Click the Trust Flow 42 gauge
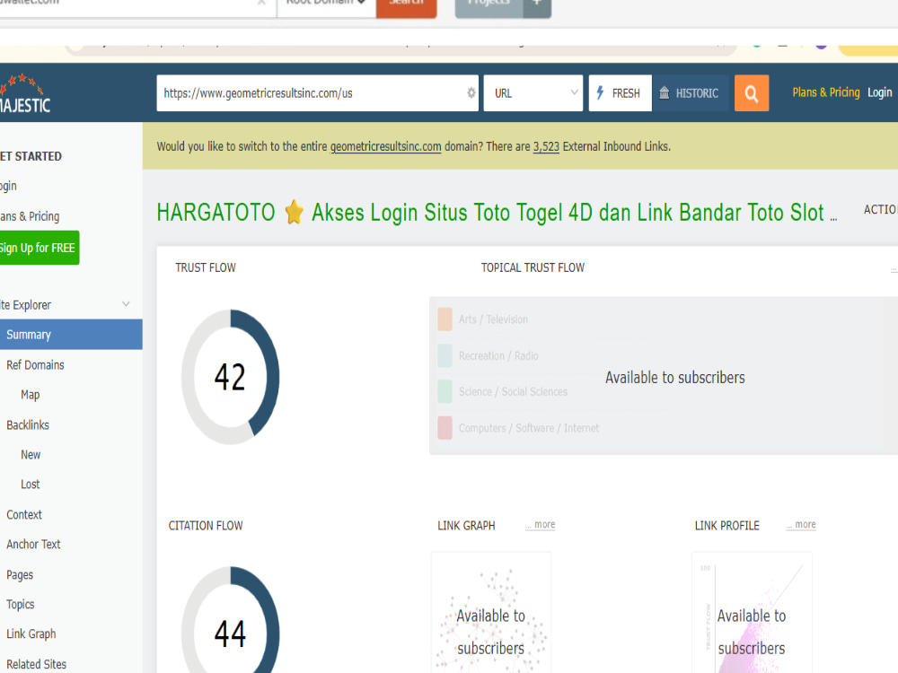This screenshot has height=673, width=898. pos(230,377)
